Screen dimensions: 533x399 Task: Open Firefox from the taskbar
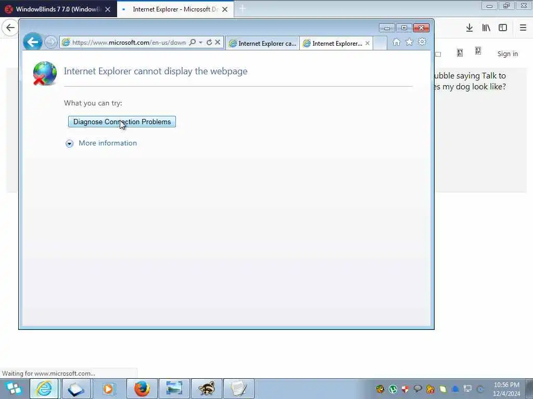(142, 389)
